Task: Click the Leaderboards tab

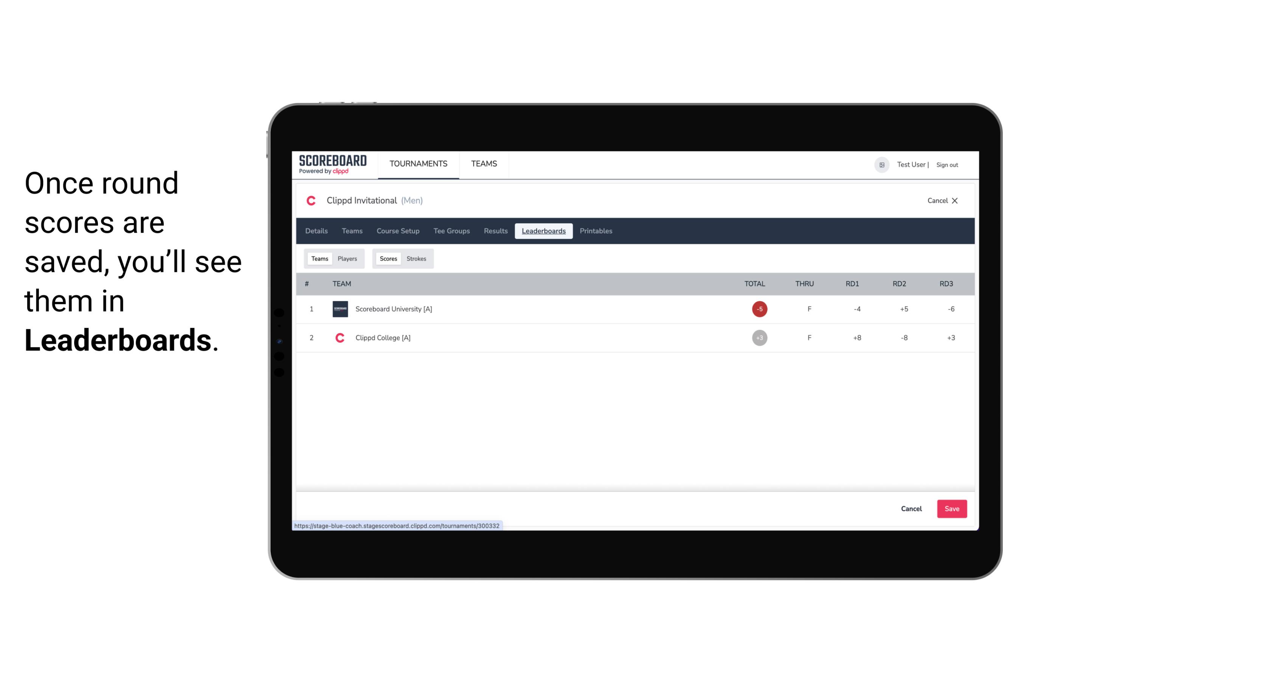Action: [x=544, y=231]
